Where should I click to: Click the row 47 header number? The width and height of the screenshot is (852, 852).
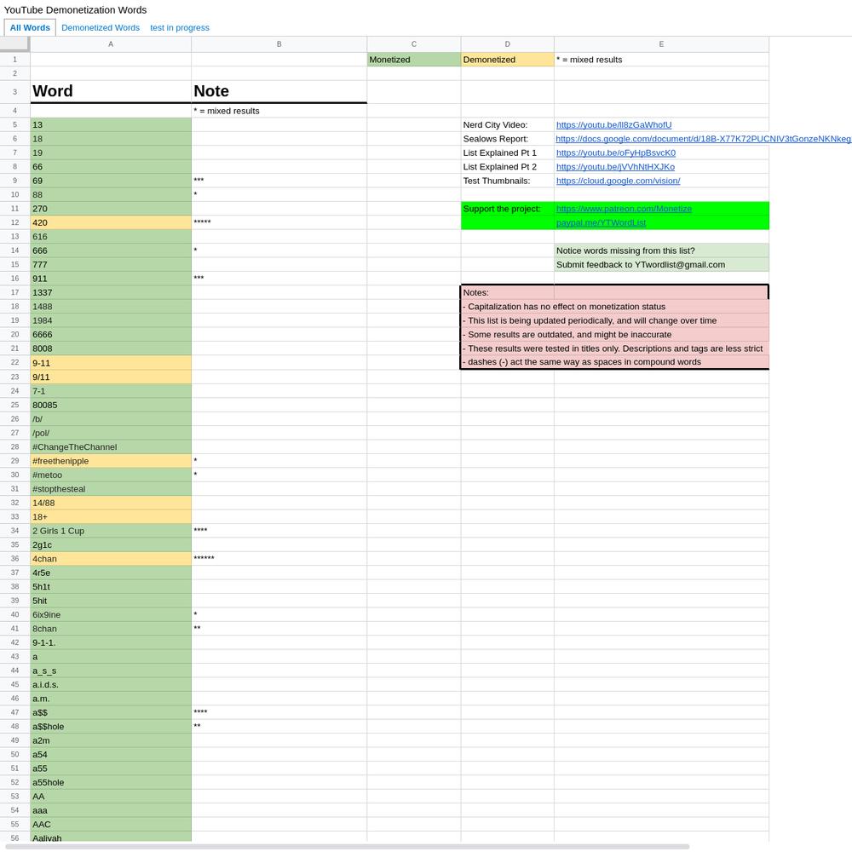click(x=14, y=712)
